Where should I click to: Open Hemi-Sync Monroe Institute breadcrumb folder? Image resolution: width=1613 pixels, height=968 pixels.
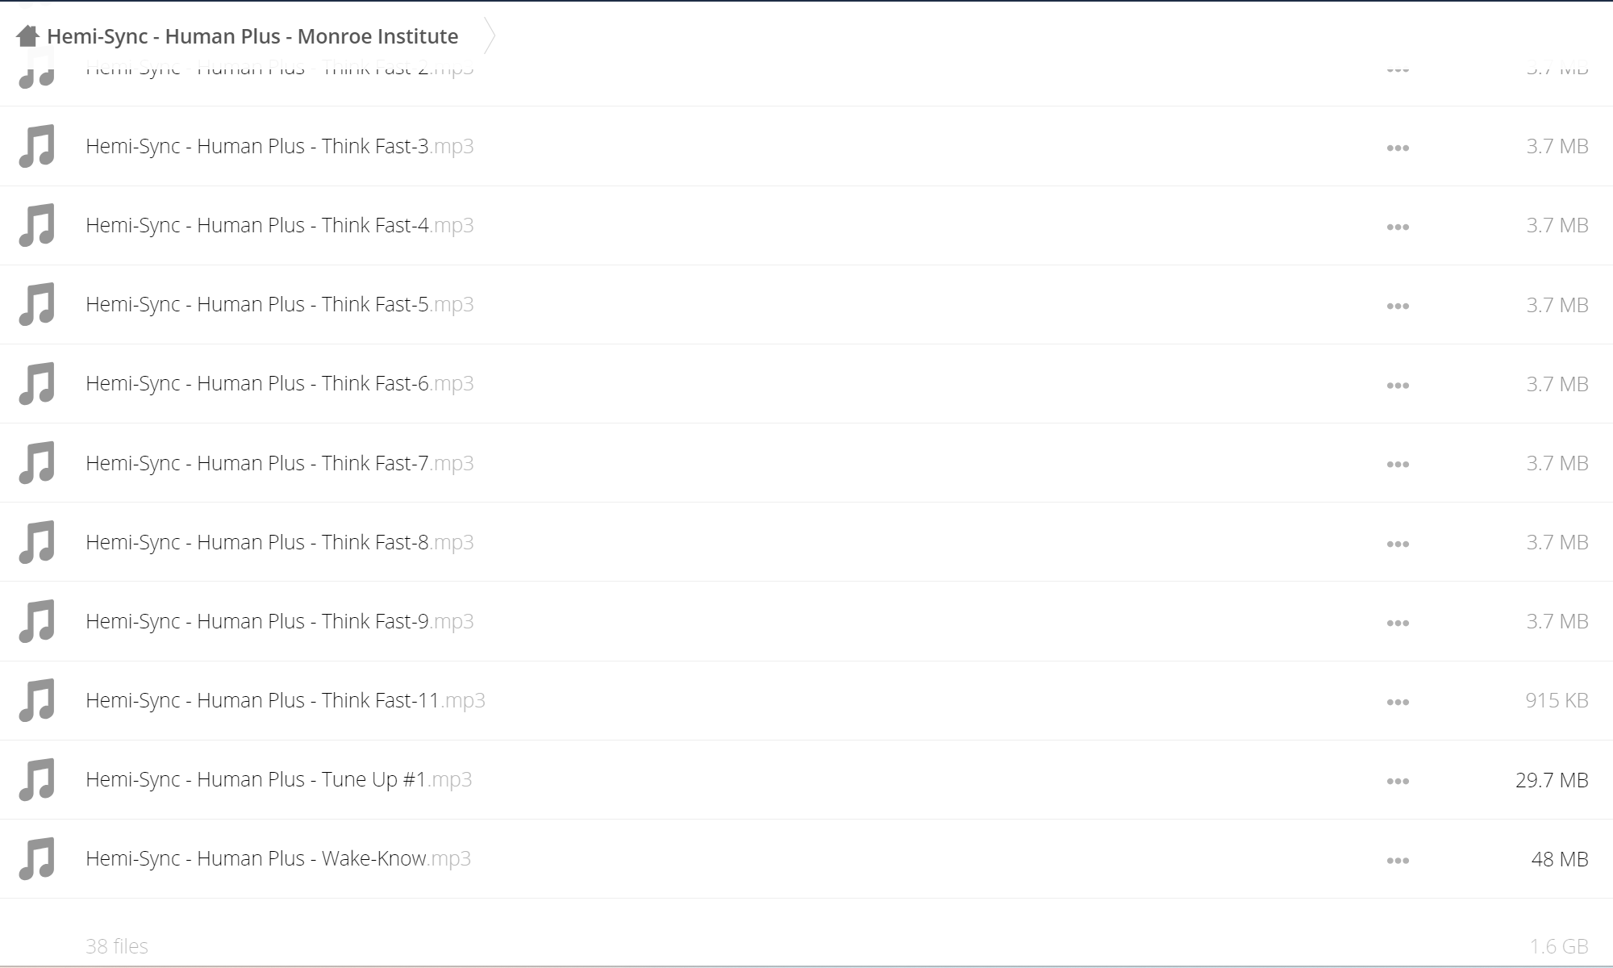click(x=252, y=36)
